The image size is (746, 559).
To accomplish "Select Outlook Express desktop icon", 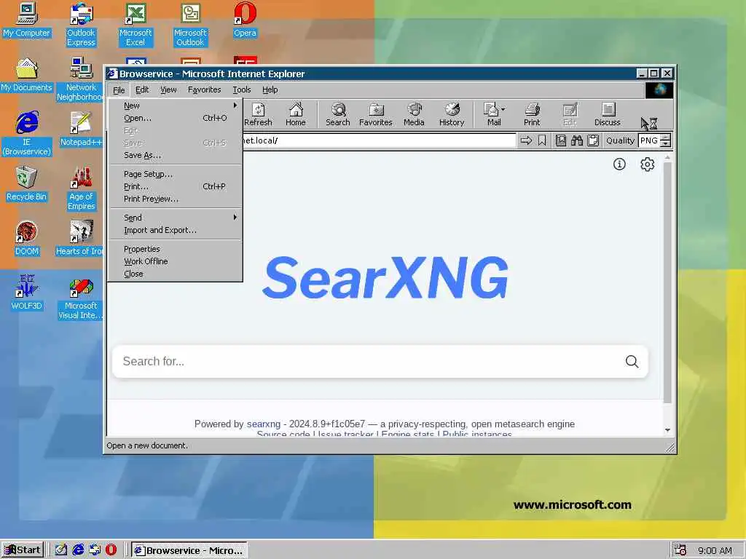I will point(81,25).
